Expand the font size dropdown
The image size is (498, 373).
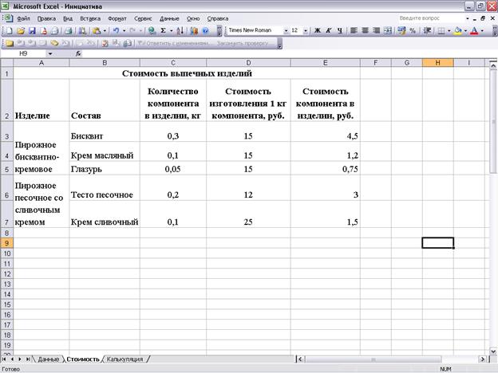click(x=306, y=30)
